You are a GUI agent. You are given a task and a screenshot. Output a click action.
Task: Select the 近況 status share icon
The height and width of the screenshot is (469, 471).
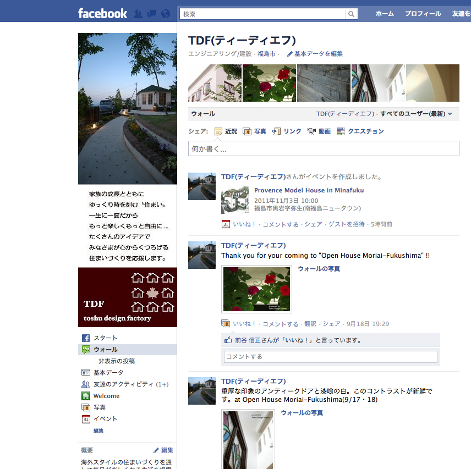tap(218, 131)
